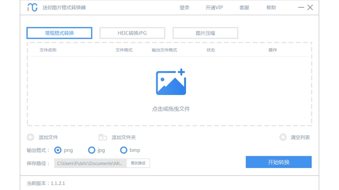Screen dimensions: 339x190
Task: Click the 开始转换 button
Action: [279, 162]
